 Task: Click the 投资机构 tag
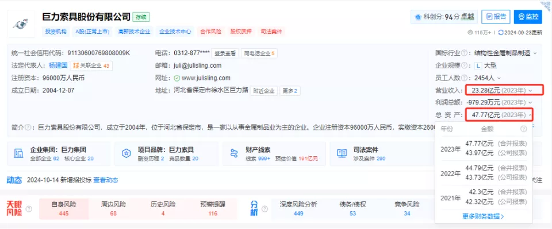pos(56,31)
